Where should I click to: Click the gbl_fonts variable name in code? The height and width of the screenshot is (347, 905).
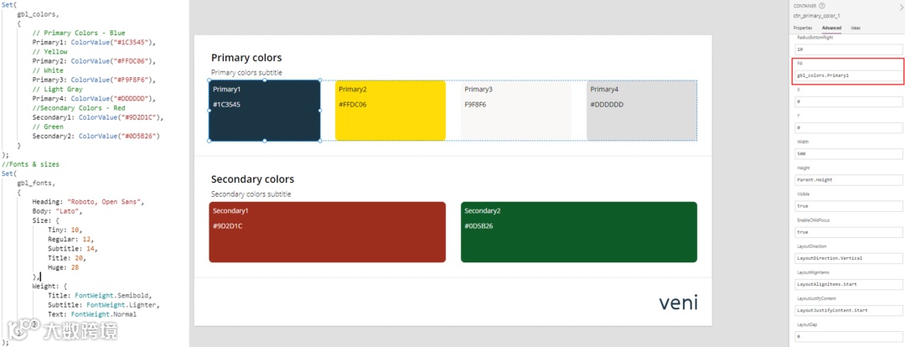click(36, 183)
